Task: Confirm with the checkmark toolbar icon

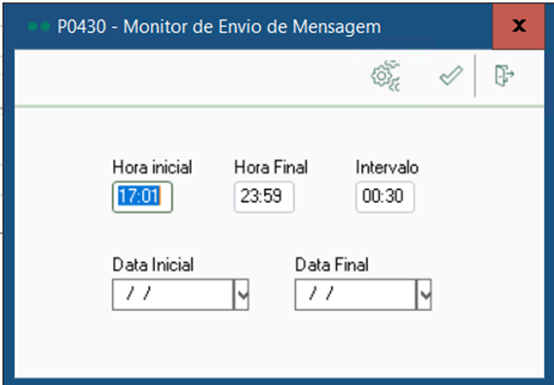Action: point(451,76)
